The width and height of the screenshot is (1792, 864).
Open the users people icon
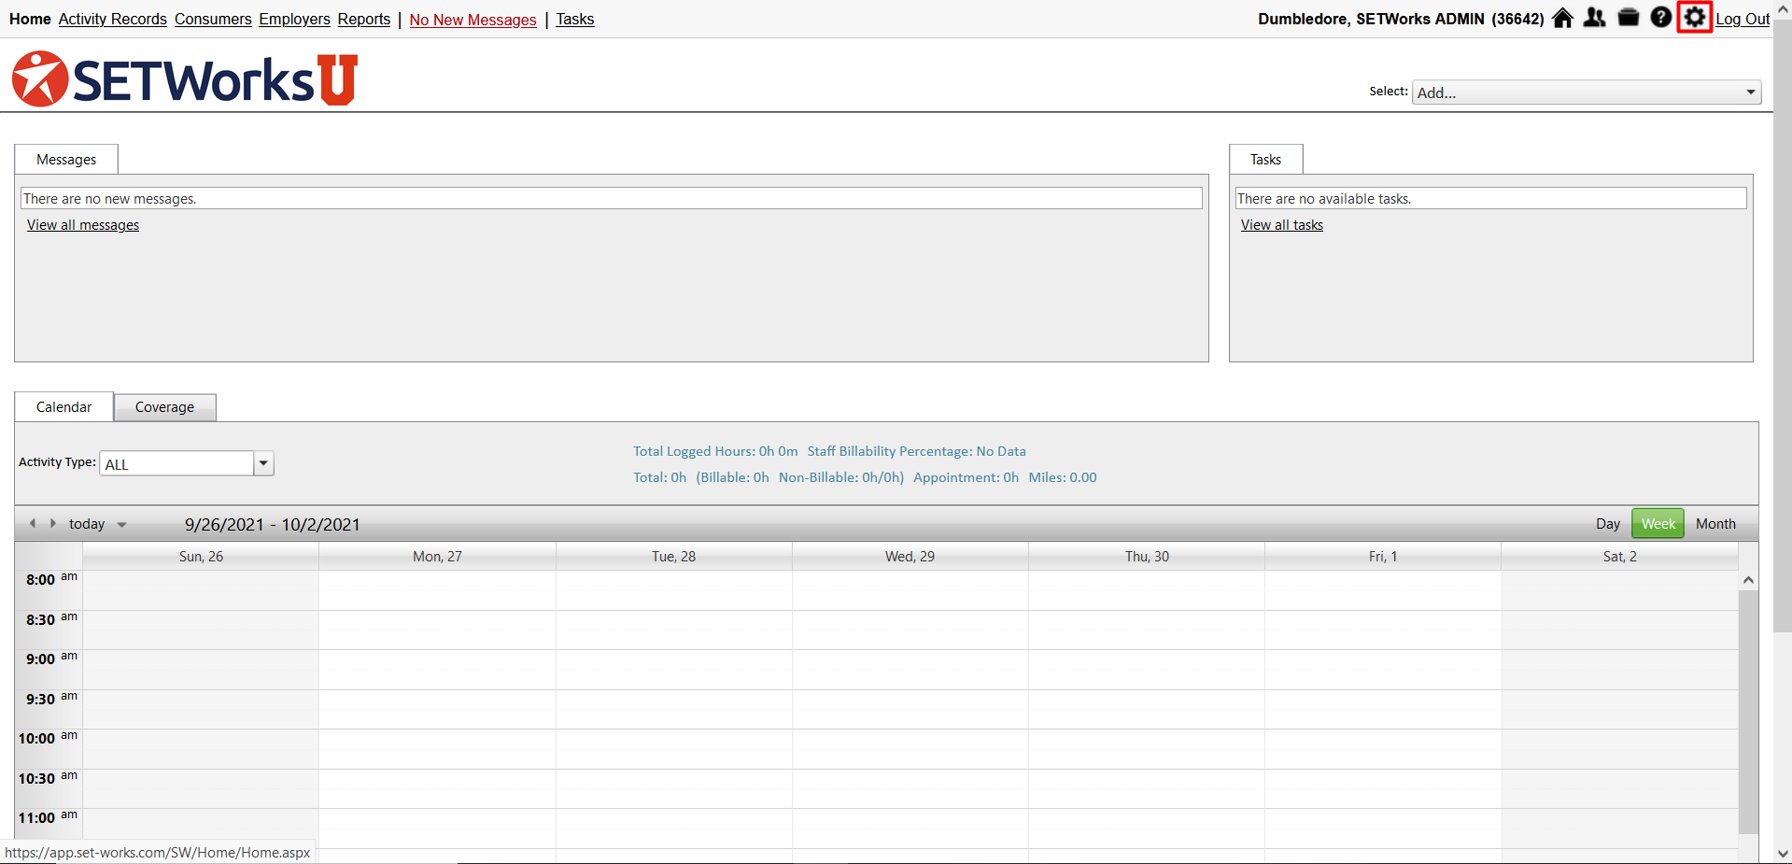click(1595, 18)
